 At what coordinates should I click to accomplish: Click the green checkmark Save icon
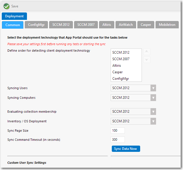7,6
